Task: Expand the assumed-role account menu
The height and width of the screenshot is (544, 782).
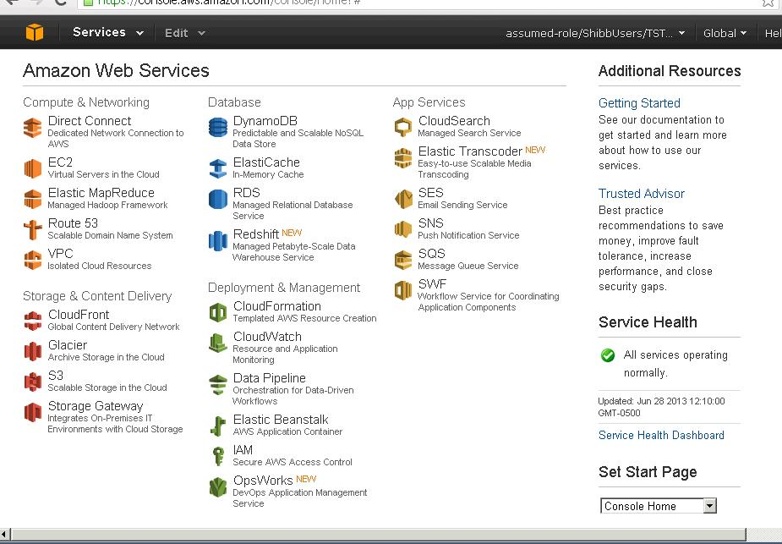Action: [x=595, y=34]
